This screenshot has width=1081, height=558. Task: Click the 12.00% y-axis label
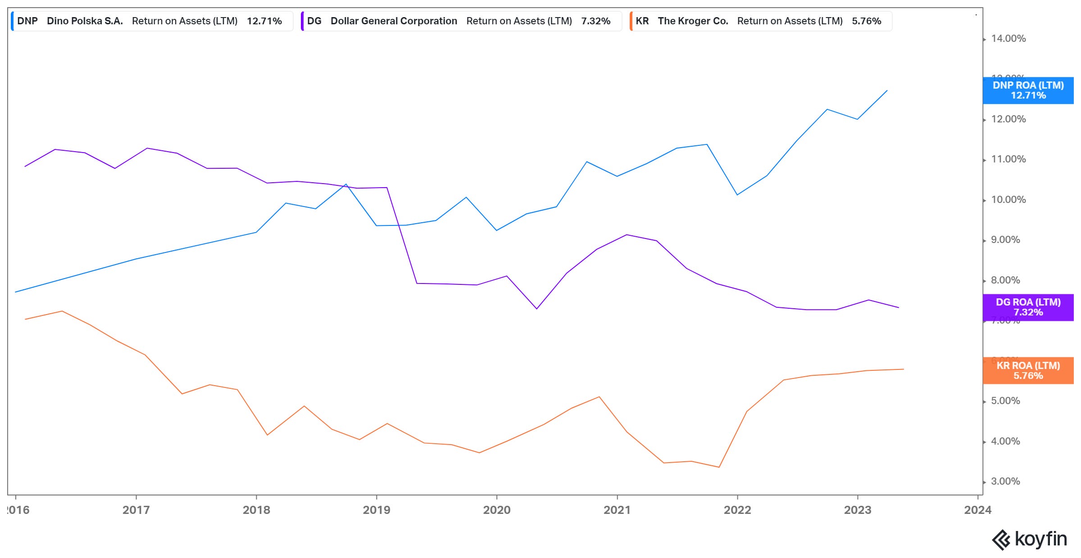1008,119
